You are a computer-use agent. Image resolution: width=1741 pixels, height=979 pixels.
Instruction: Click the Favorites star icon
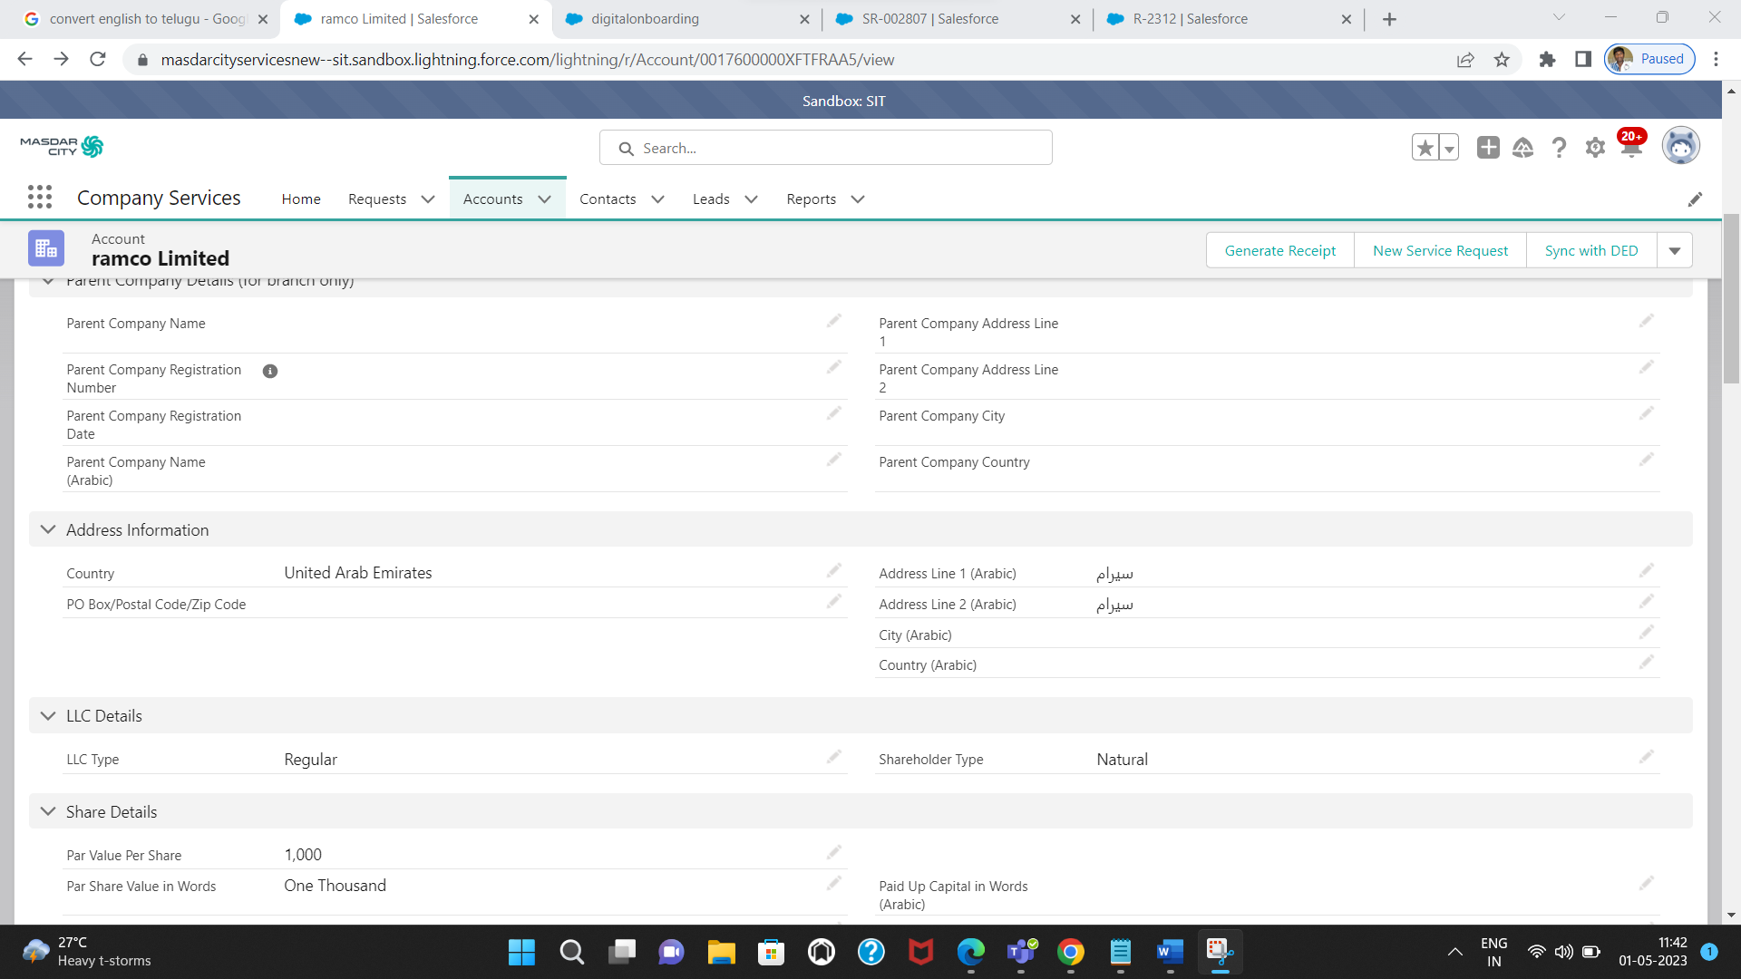coord(1425,148)
